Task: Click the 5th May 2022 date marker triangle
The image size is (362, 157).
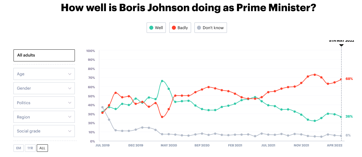Action: click(x=341, y=45)
